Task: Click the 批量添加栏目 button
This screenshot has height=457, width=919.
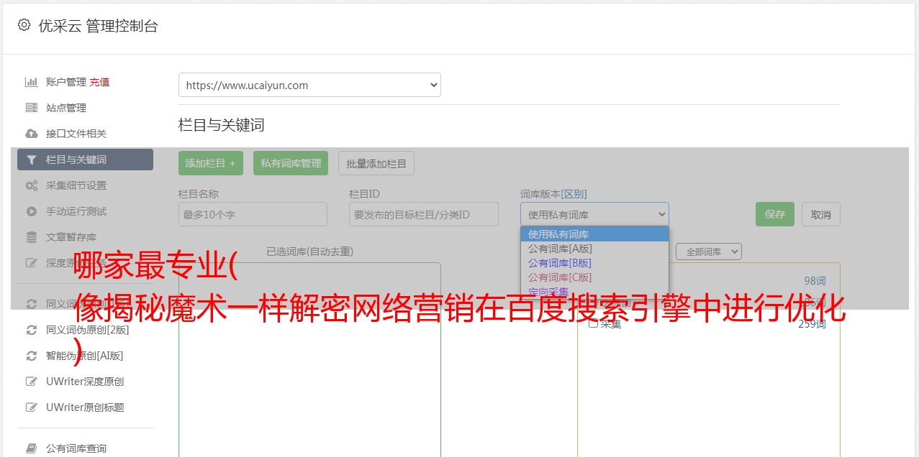Action: coord(376,163)
